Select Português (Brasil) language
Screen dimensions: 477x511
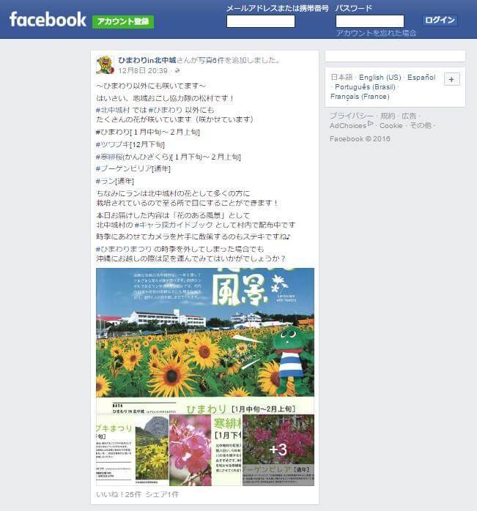point(365,87)
